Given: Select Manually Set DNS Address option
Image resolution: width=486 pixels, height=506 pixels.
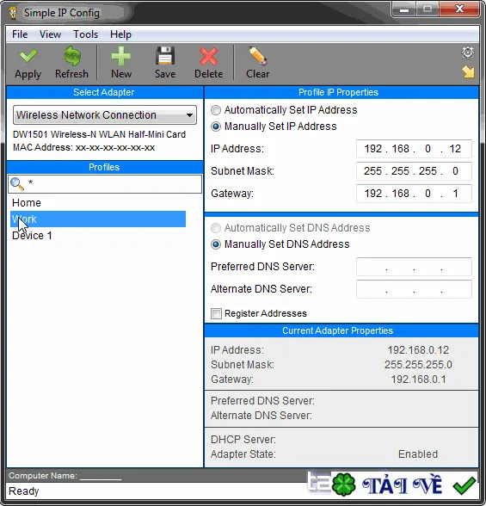Looking at the screenshot, I should [216, 244].
